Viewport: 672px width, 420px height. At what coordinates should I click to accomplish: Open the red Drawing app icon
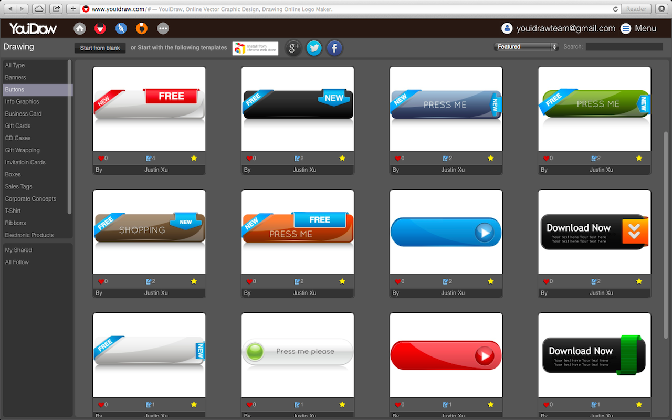100,28
